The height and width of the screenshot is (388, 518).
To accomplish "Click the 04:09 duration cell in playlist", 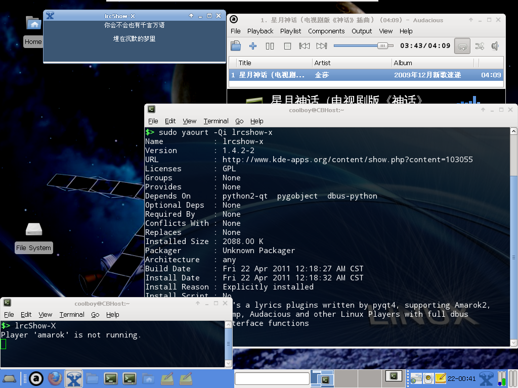I will [491, 75].
